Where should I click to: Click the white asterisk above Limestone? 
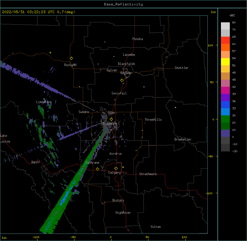point(44,99)
